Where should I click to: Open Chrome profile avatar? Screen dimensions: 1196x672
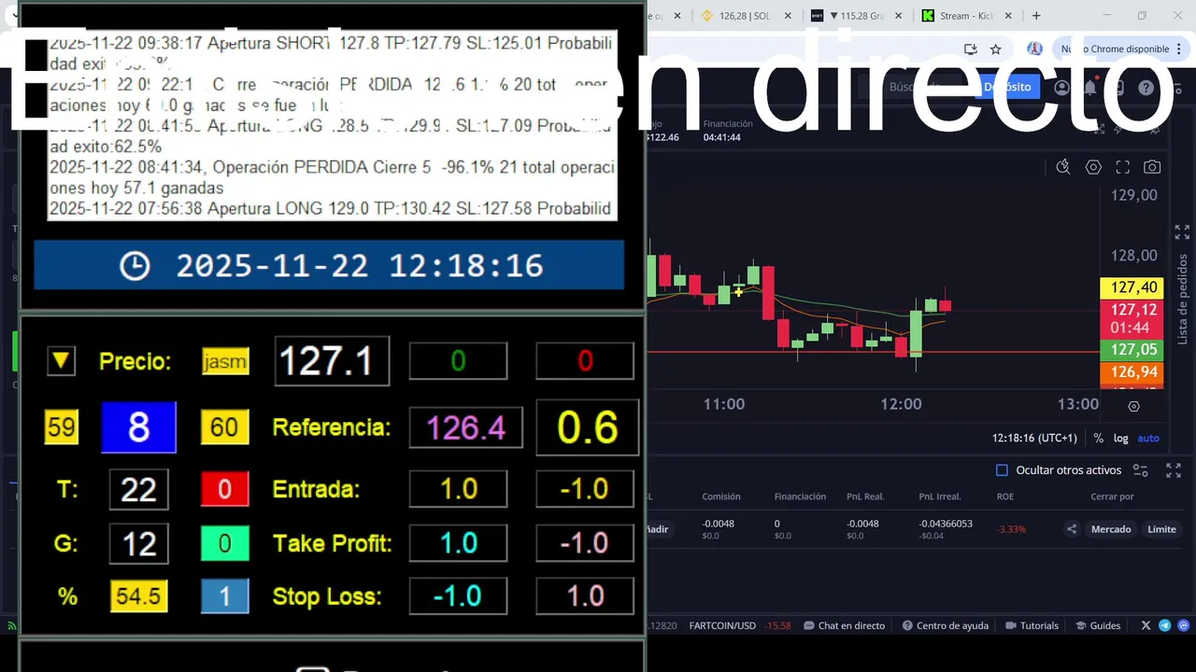[x=1034, y=49]
